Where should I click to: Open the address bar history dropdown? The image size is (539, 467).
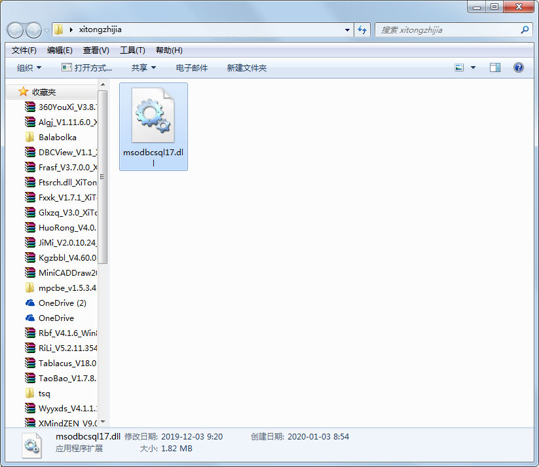(348, 30)
